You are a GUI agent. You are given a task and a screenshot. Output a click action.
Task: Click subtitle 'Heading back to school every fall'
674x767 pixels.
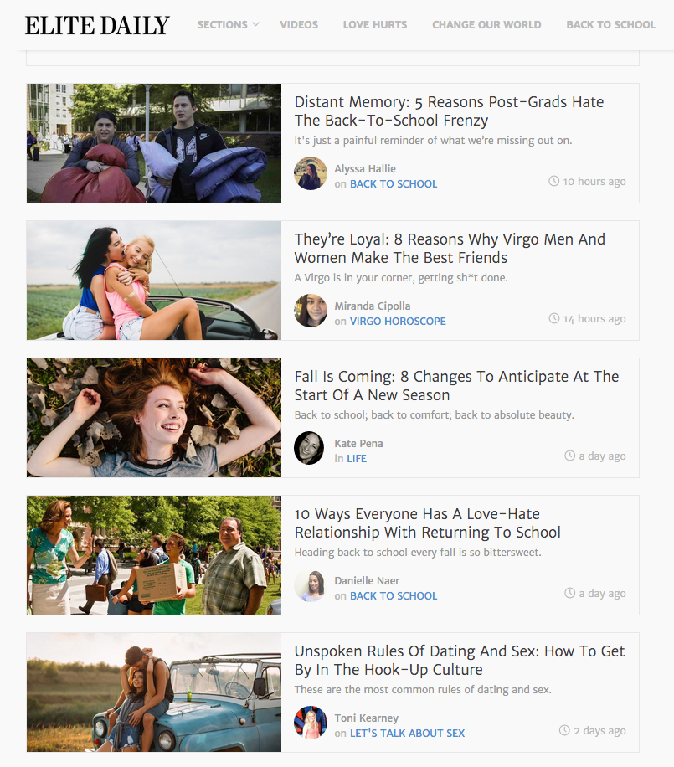point(418,553)
